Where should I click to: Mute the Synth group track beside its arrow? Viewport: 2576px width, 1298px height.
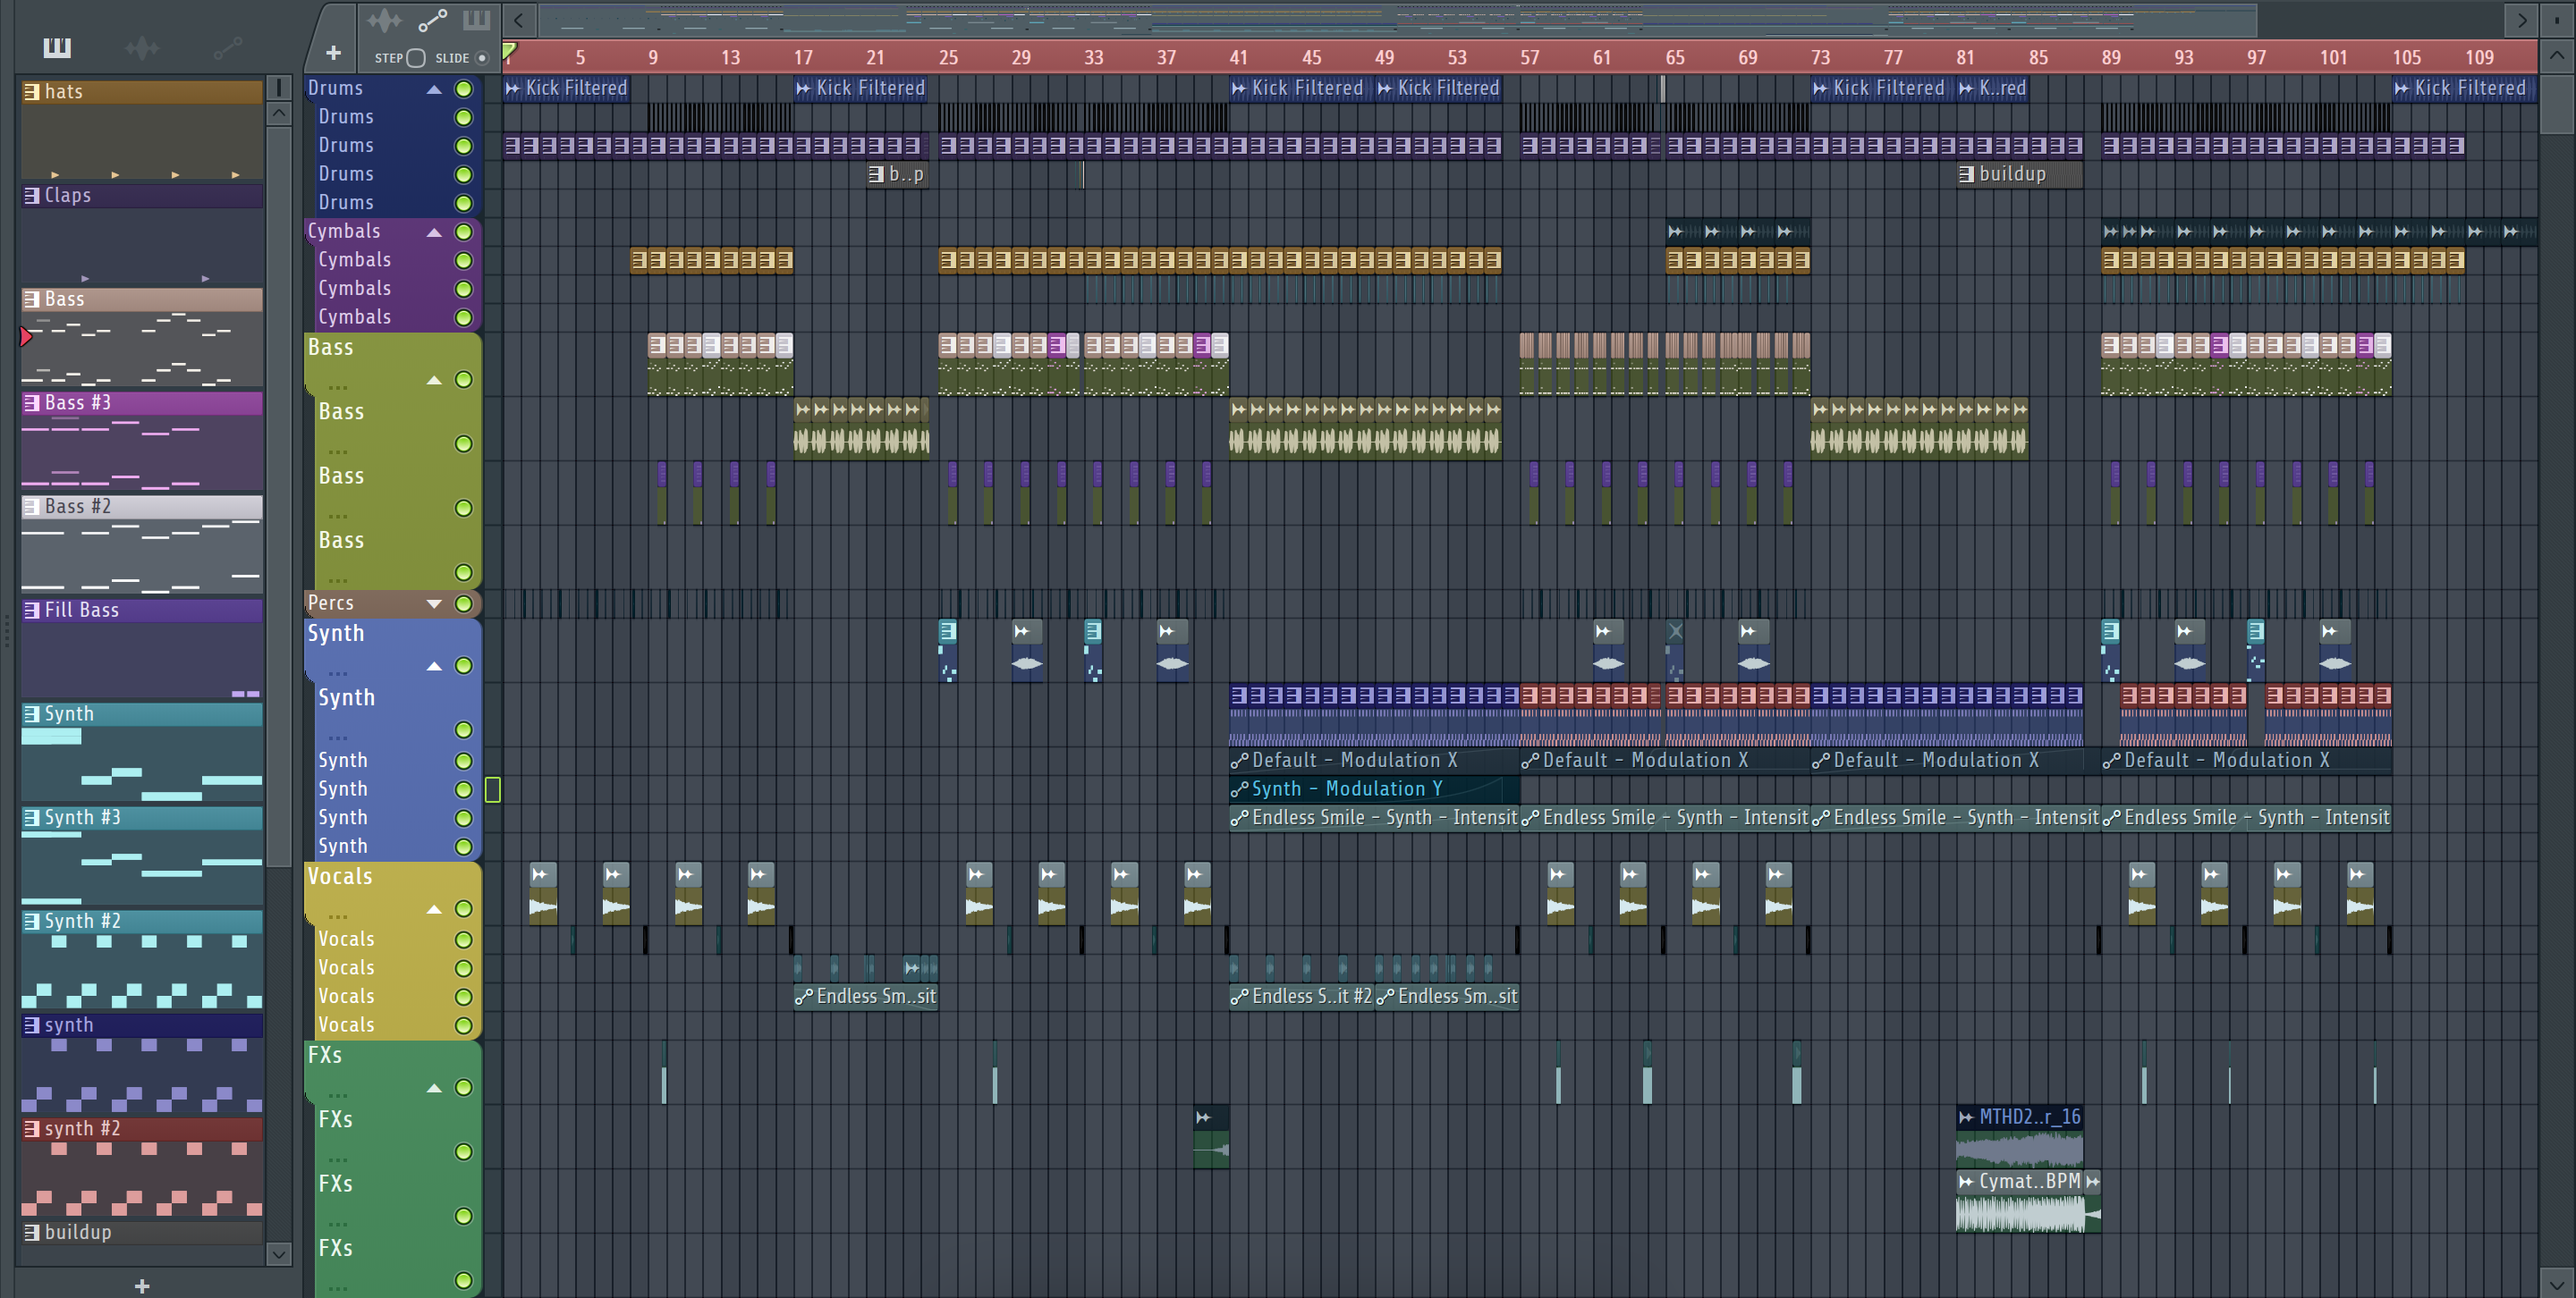tap(464, 667)
